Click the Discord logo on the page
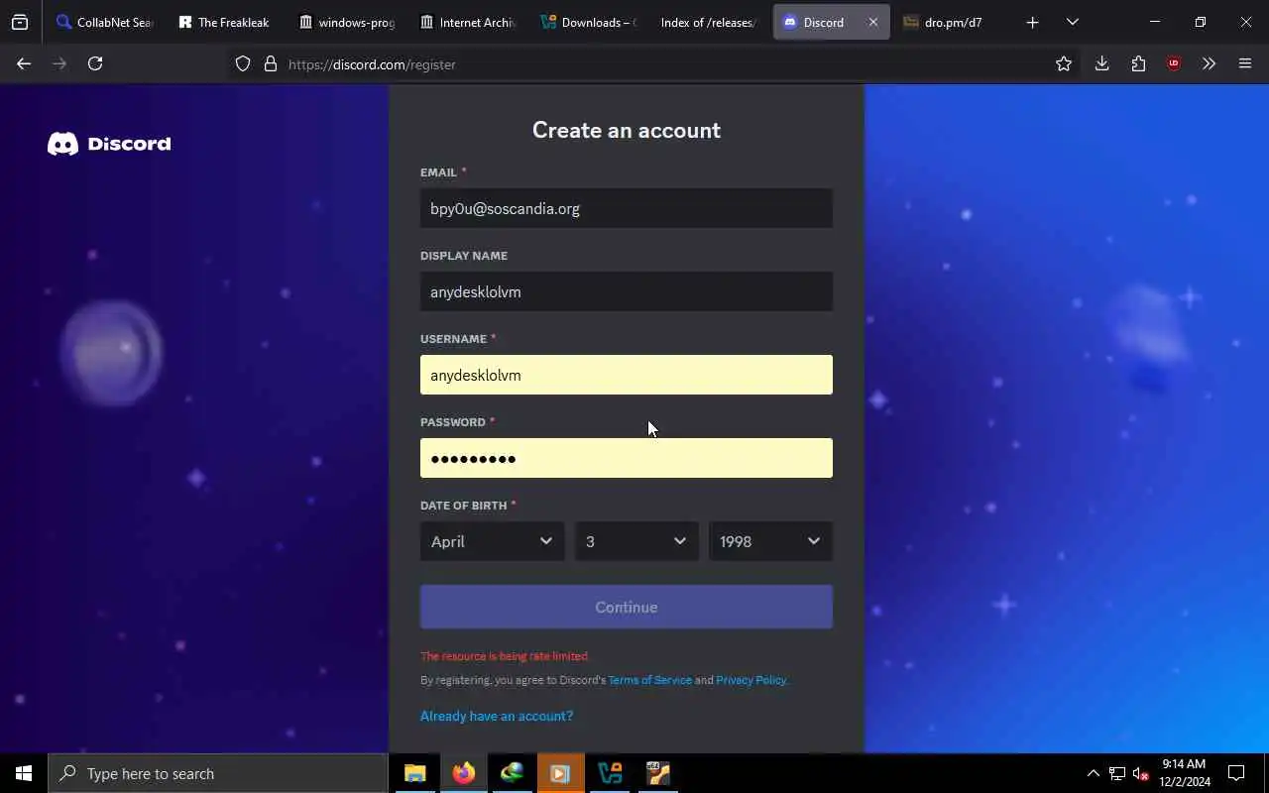The width and height of the screenshot is (1269, 793). click(109, 144)
